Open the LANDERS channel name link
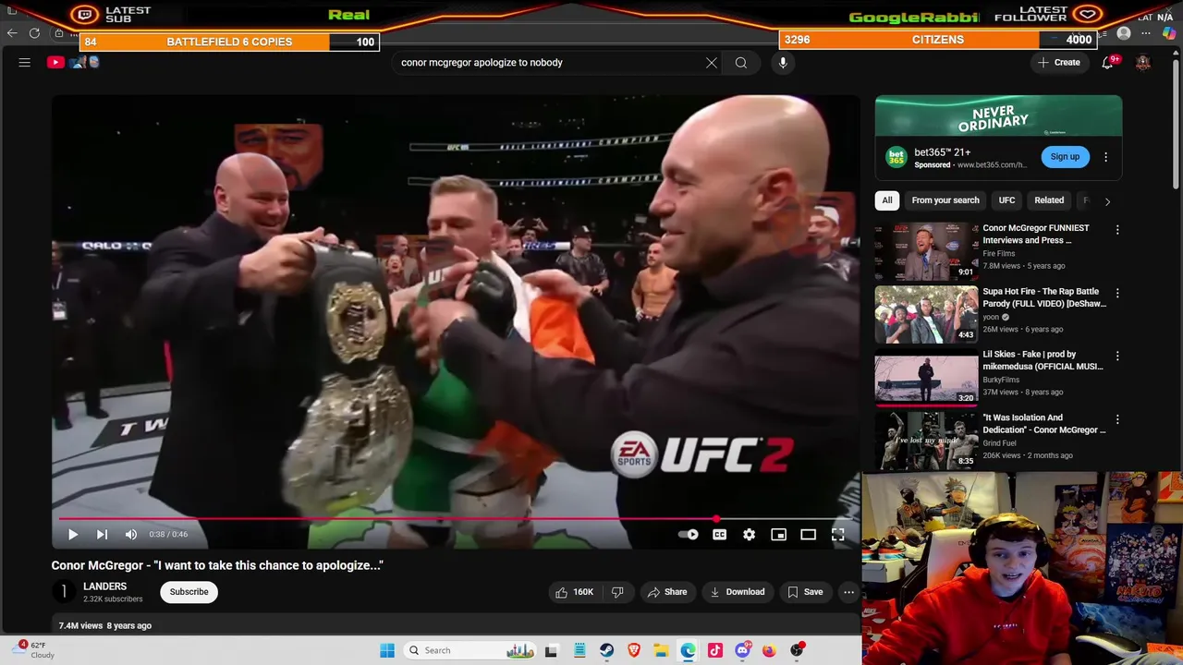1183x665 pixels. (x=105, y=586)
